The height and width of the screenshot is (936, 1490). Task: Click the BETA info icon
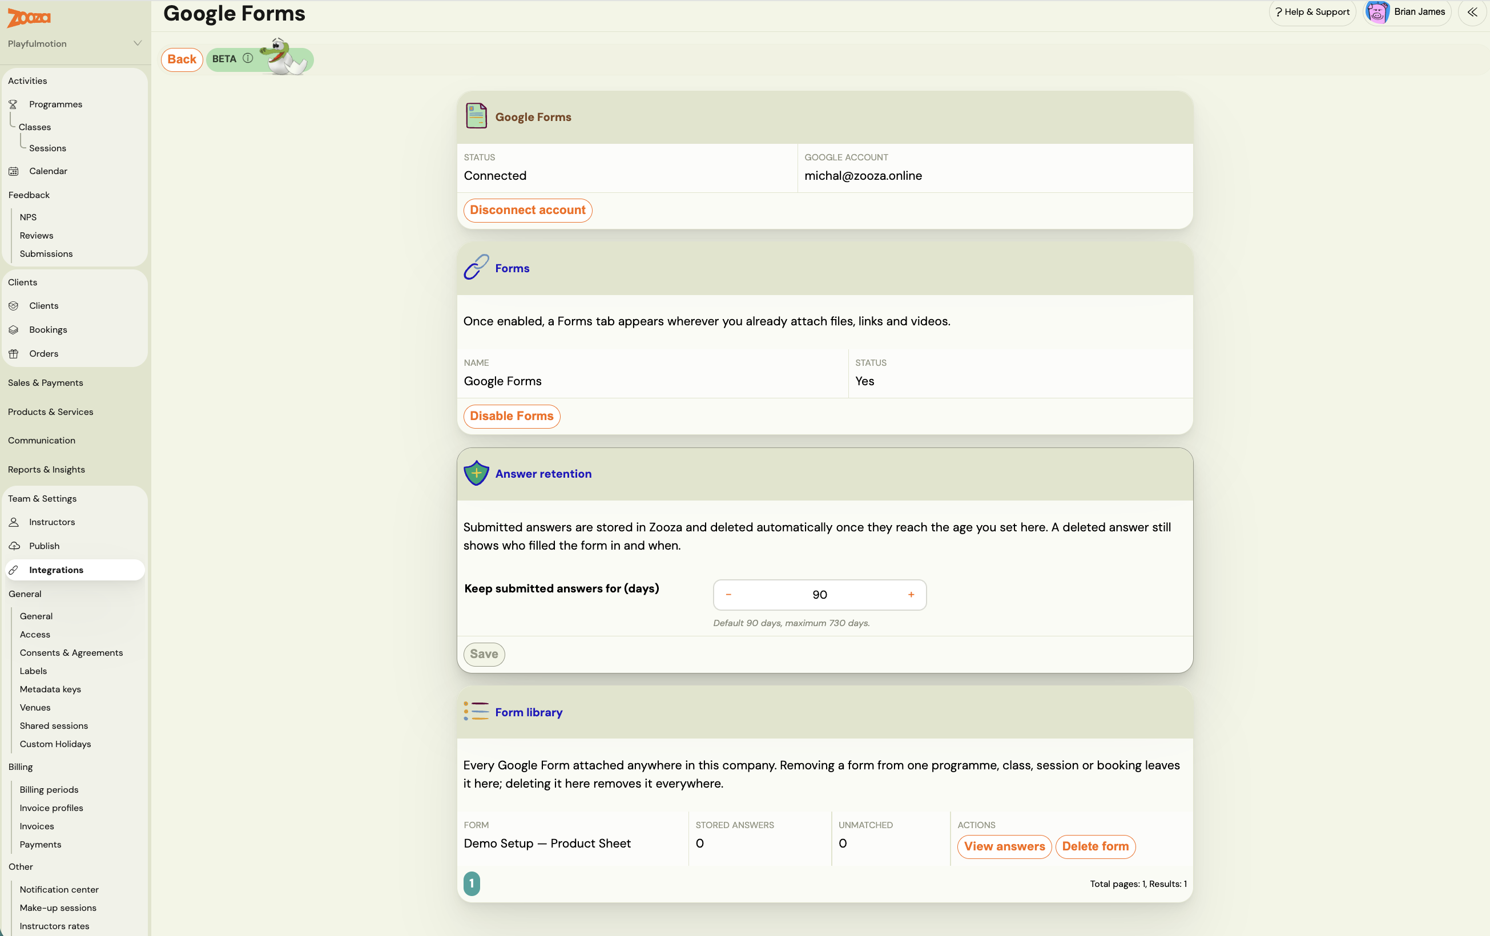point(248,58)
